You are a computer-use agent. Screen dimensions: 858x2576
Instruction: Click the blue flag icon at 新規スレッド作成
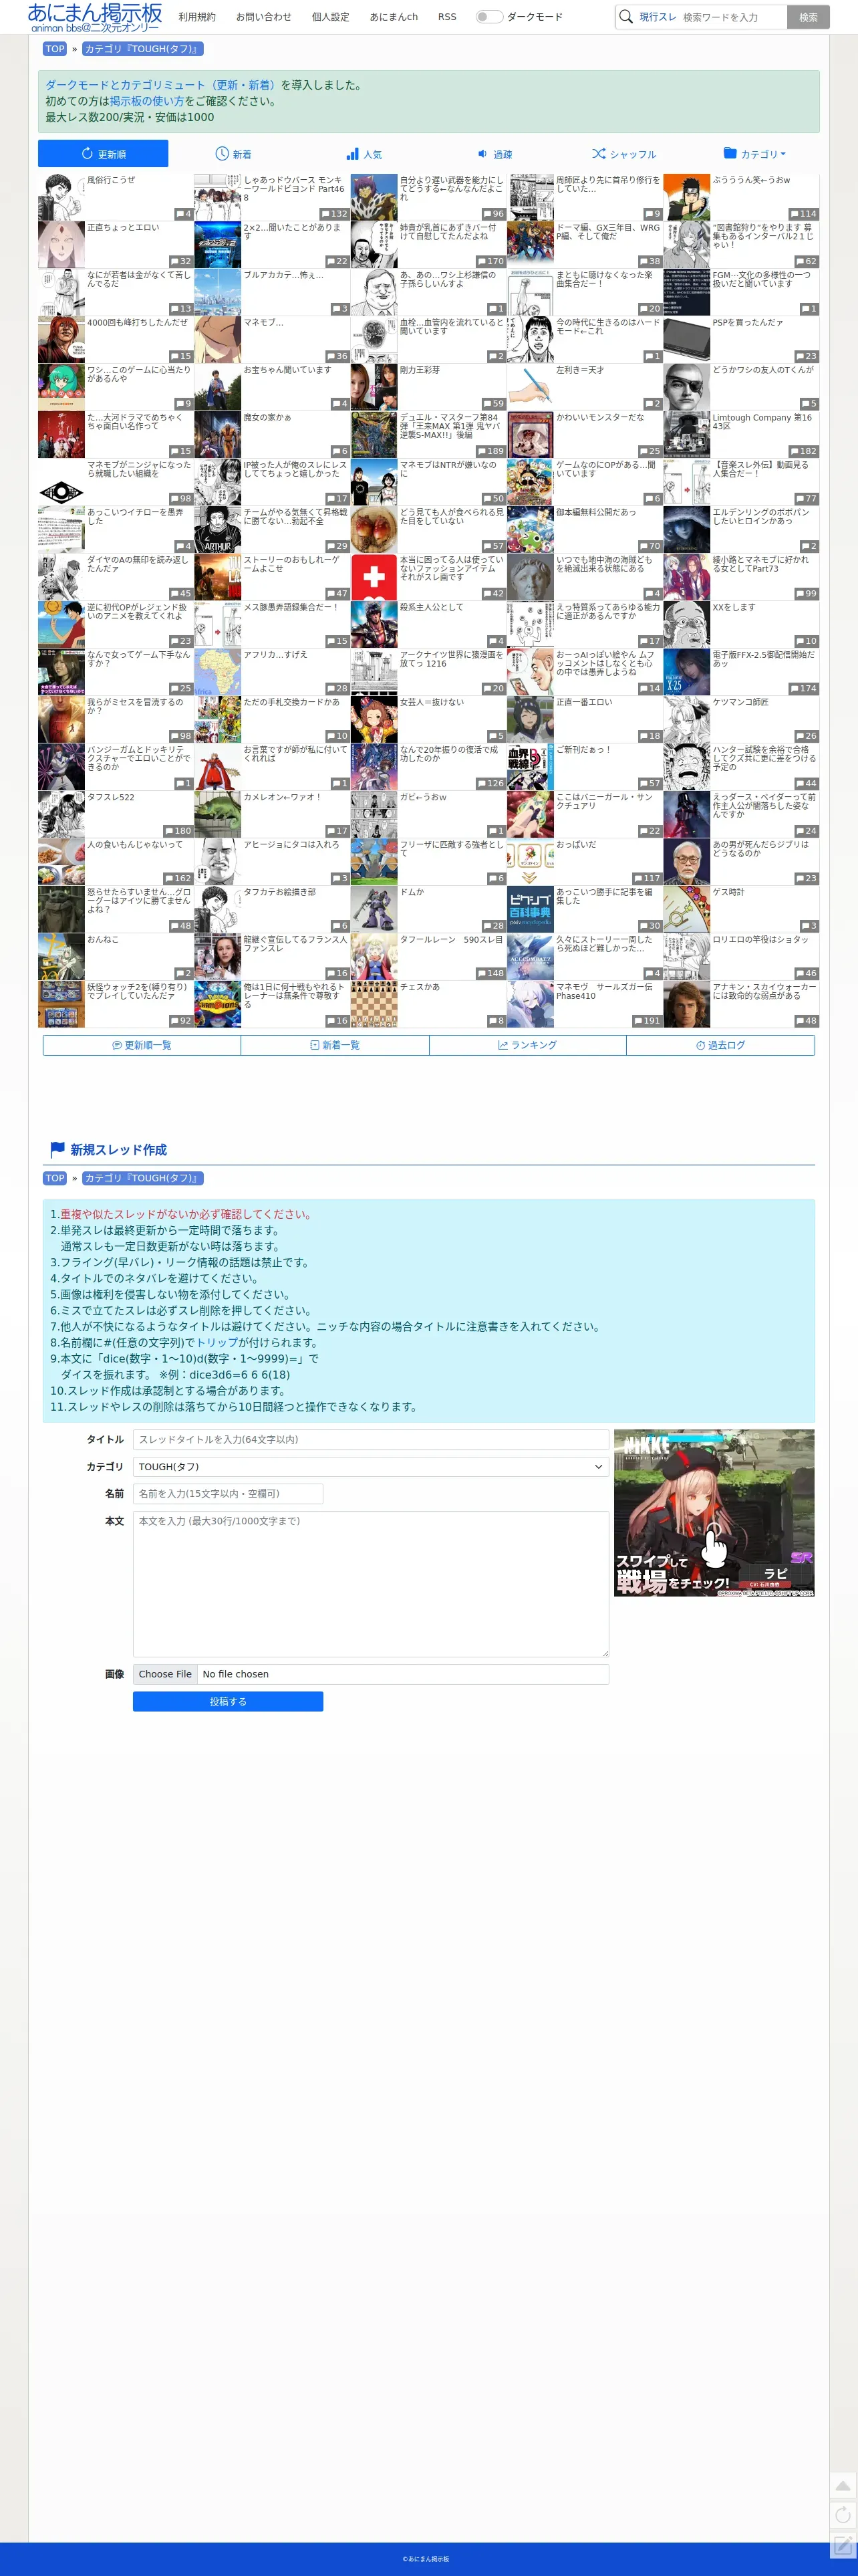(x=58, y=1149)
